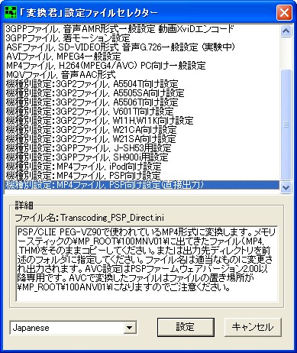This screenshot has height=353, width=297.
Task: Close the 設定ファイルセレクター window
Action: click(284, 12)
